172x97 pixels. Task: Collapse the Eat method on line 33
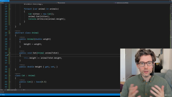[10, 53]
